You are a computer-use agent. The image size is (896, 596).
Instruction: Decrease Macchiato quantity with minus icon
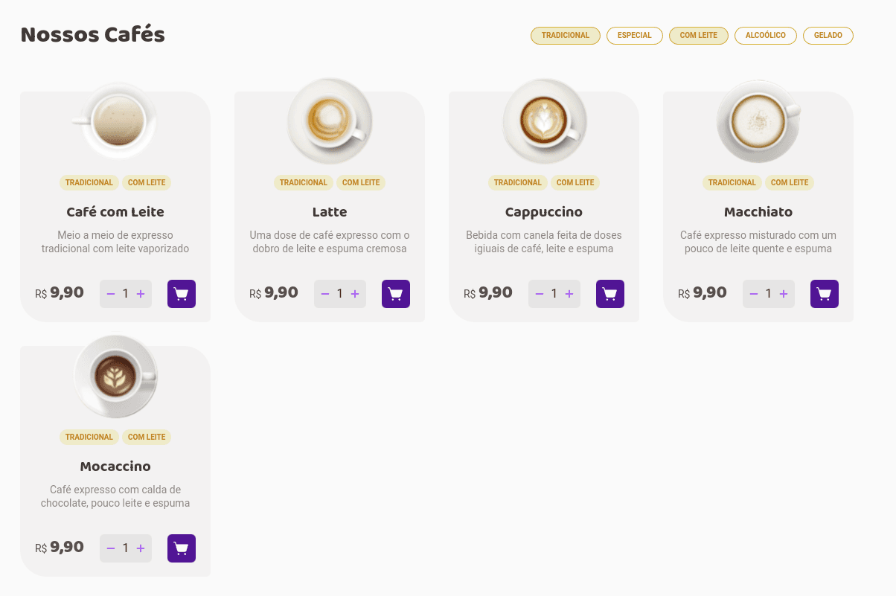pos(754,294)
